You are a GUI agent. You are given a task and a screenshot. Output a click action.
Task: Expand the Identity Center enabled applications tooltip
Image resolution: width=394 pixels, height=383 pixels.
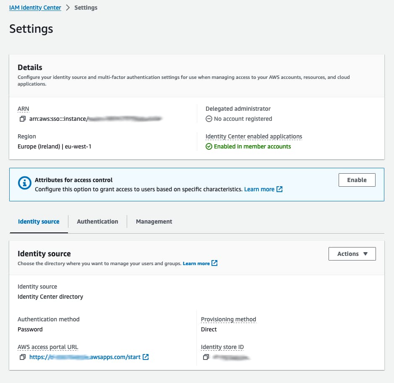tap(253, 136)
